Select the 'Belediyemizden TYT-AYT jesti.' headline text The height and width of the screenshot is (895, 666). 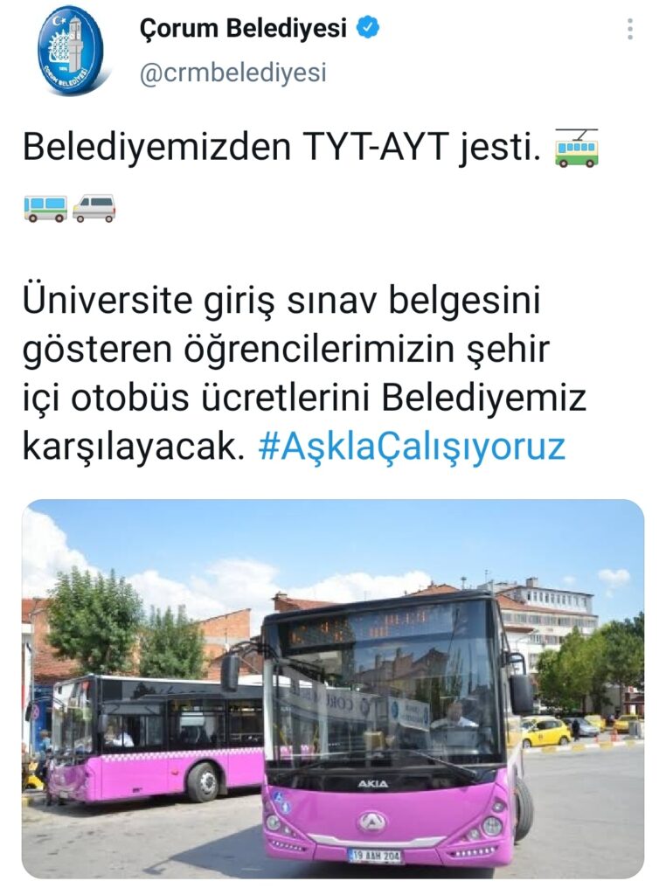point(281,147)
